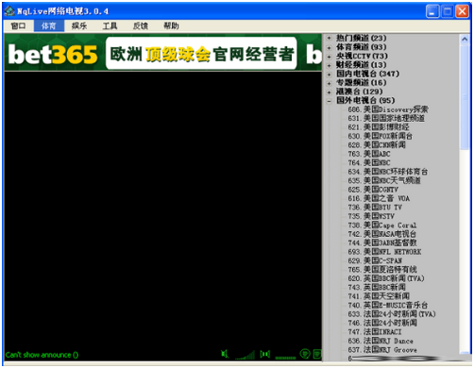Select the 热门频道 (23) tree label
The height and width of the screenshot is (368, 474).
(361, 38)
